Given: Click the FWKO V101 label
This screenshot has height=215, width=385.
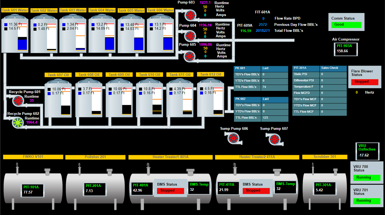Looking at the screenshot, I should click(33, 157).
